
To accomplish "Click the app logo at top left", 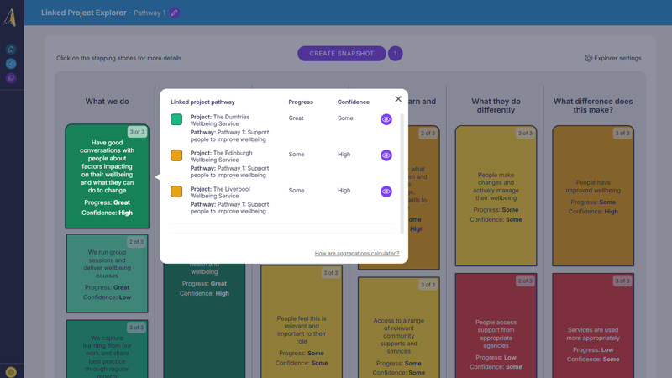I will click(x=10, y=17).
